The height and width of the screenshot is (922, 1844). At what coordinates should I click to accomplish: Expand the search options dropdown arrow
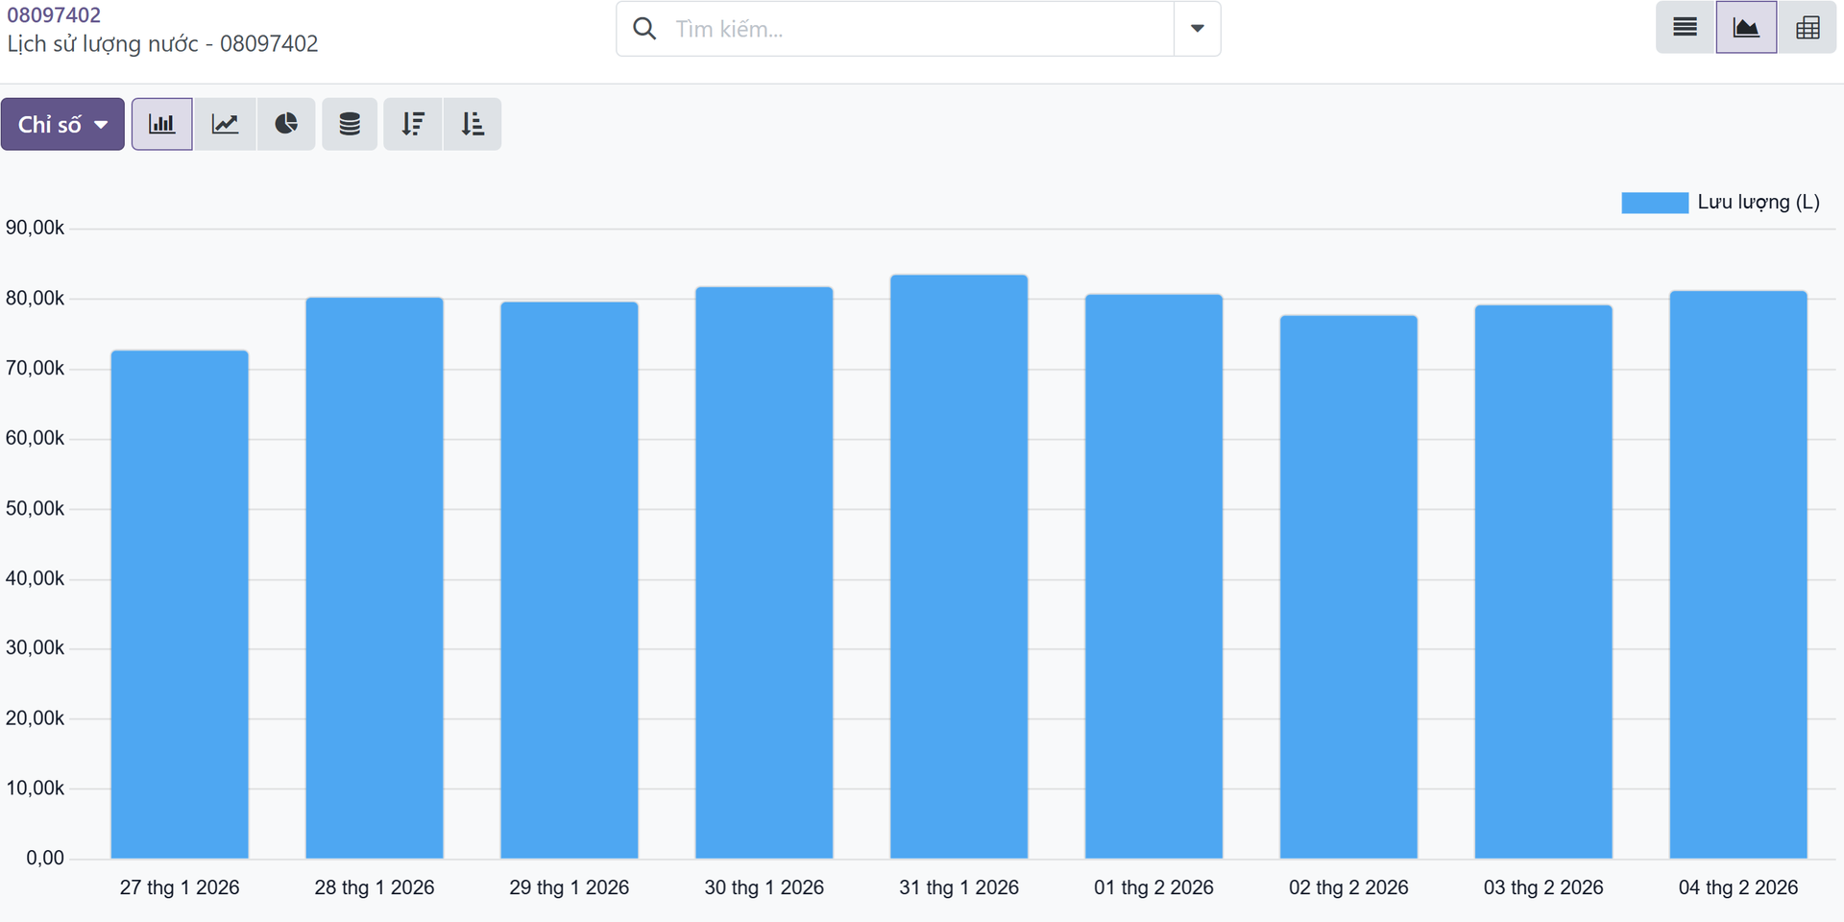pos(1197,29)
